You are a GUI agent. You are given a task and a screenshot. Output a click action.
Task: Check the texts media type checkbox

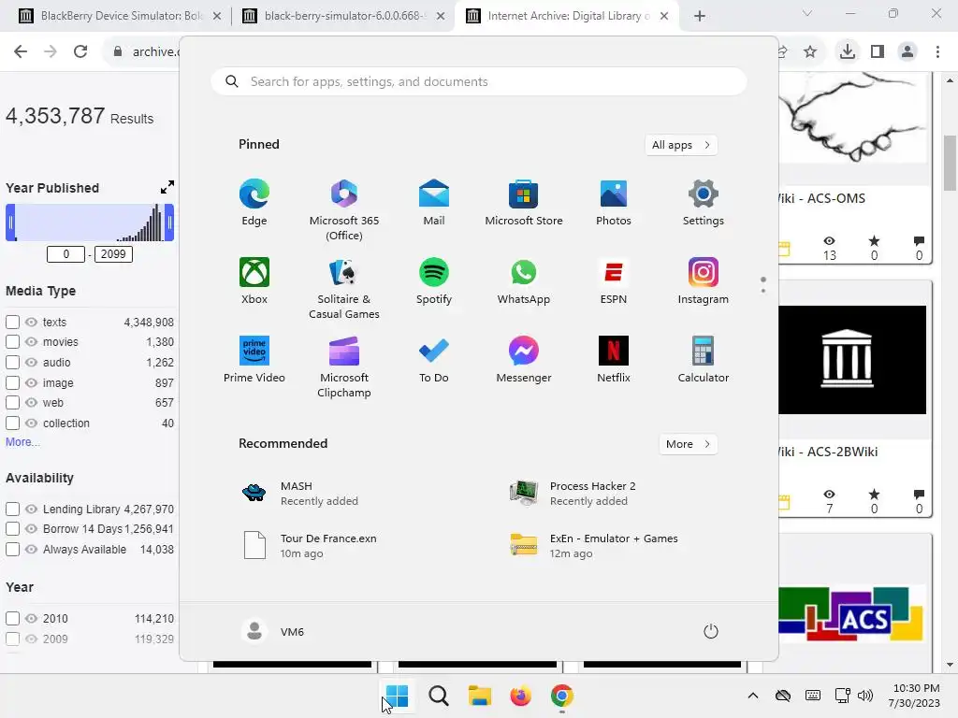tap(12, 322)
